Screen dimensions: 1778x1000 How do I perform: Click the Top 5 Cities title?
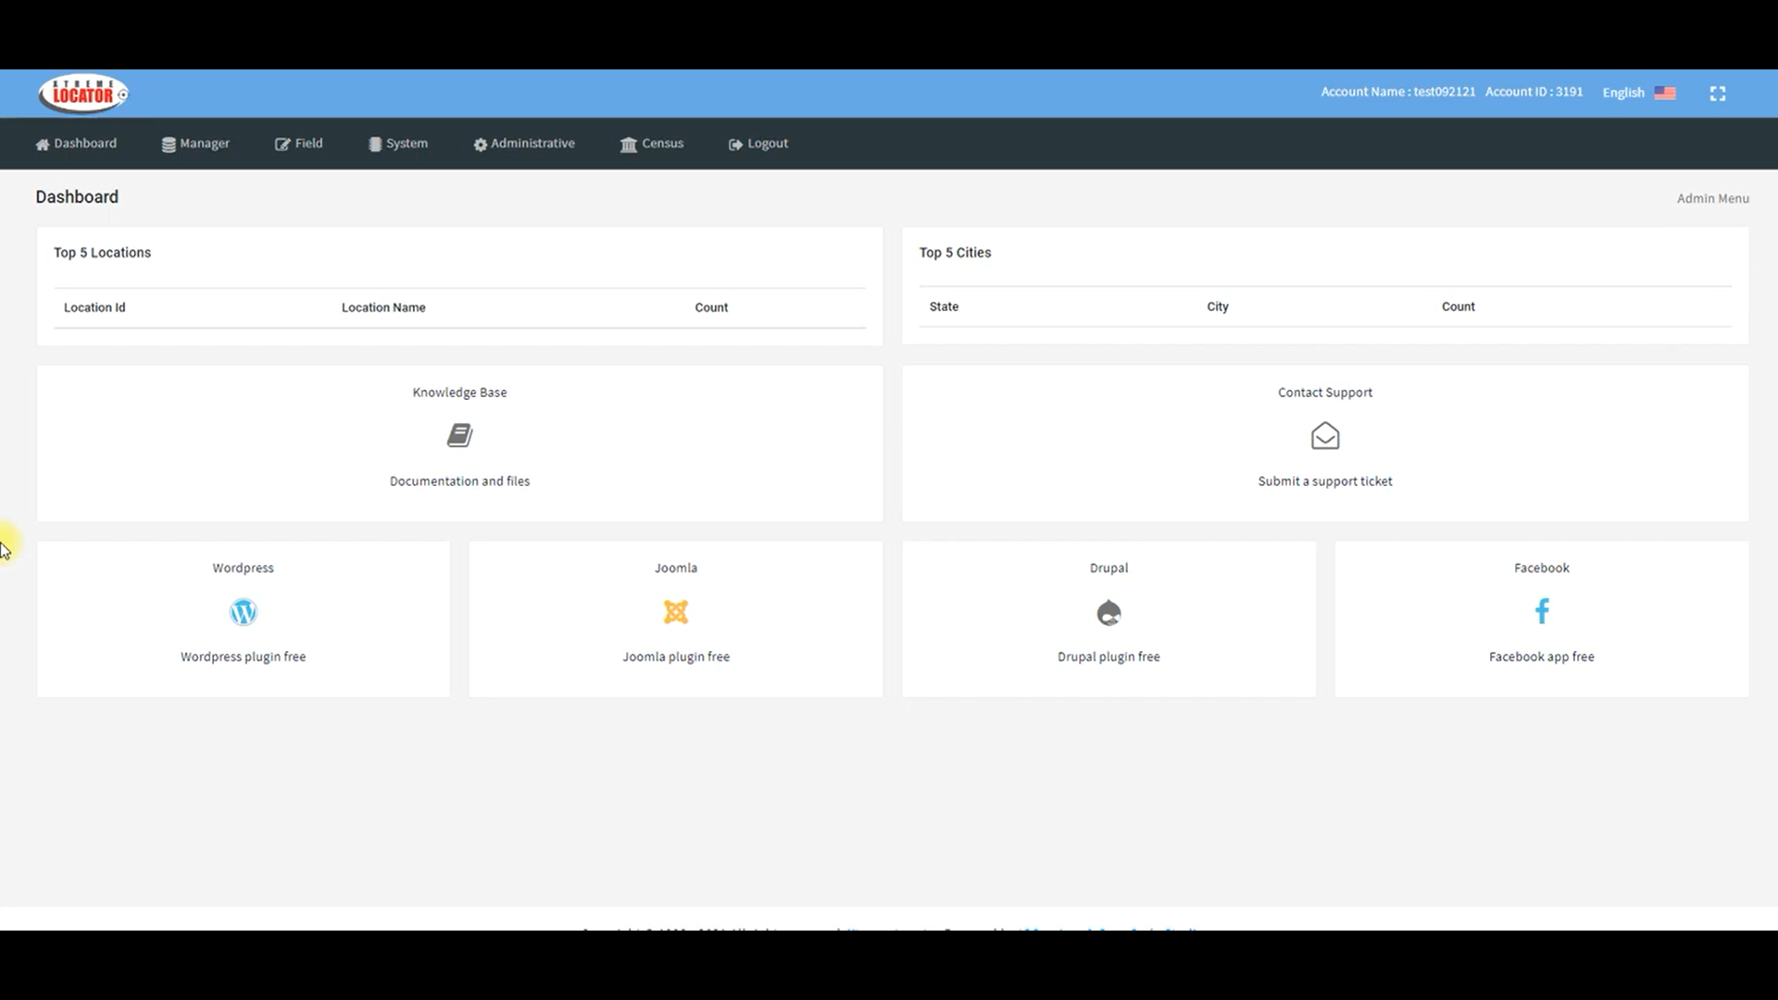pos(955,253)
